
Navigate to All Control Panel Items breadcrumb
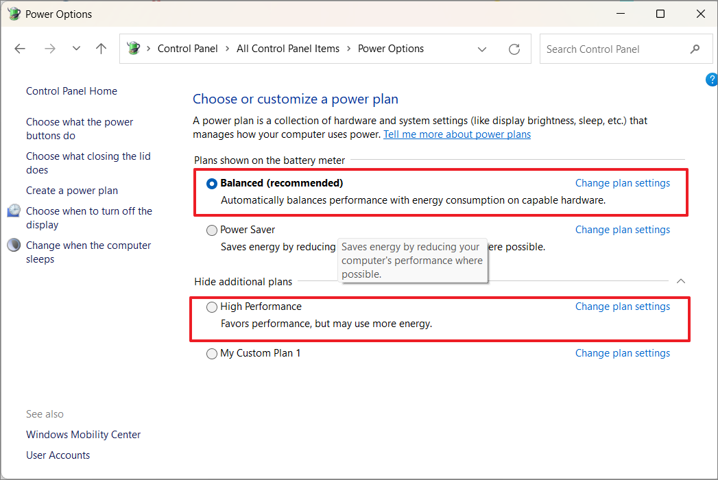pos(287,48)
